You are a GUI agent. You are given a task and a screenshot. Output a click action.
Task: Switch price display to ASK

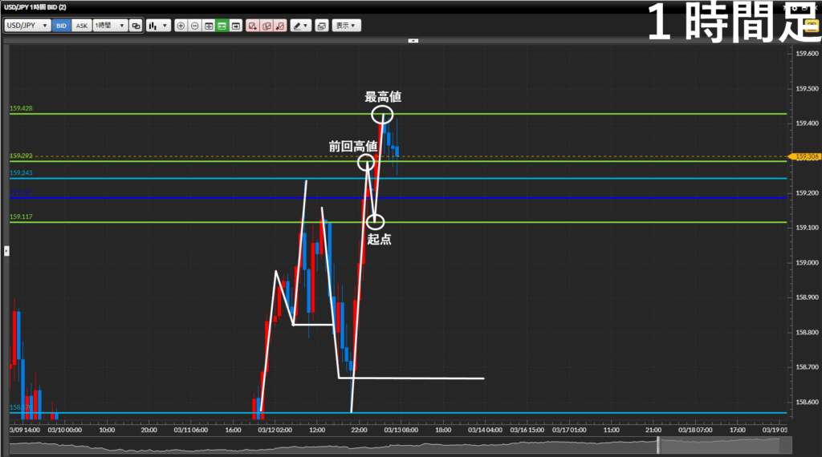tap(82, 26)
